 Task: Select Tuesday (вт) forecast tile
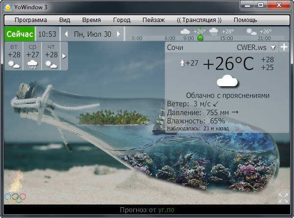[14, 56]
